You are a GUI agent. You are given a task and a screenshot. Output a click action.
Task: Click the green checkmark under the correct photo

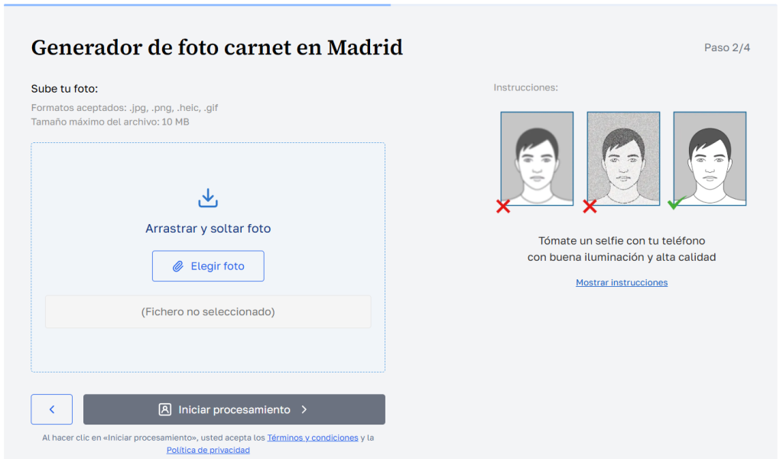675,203
